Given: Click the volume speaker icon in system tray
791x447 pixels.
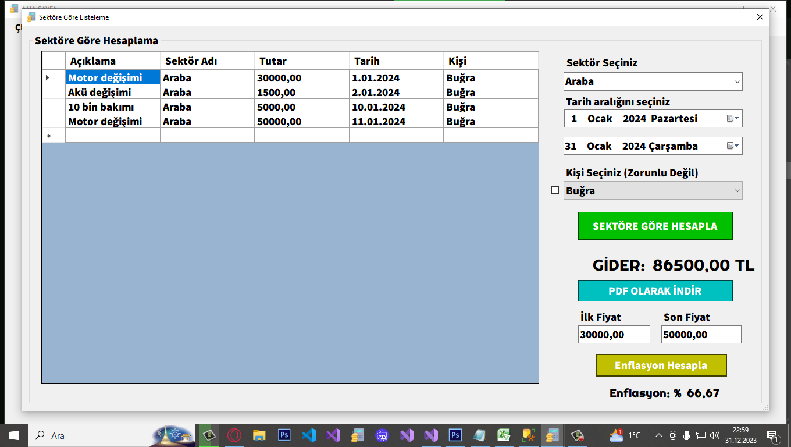Looking at the screenshot, I should pyautogui.click(x=714, y=435).
